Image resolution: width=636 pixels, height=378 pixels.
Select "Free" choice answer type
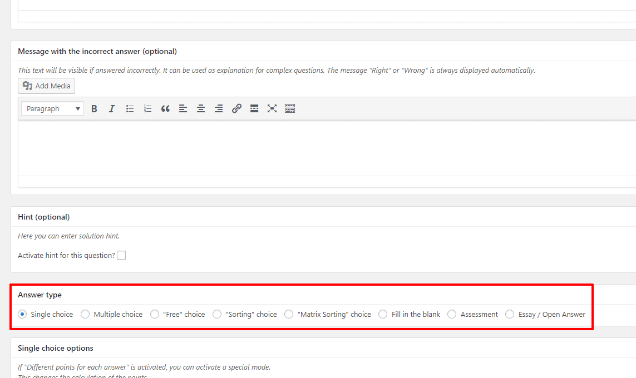click(x=155, y=314)
